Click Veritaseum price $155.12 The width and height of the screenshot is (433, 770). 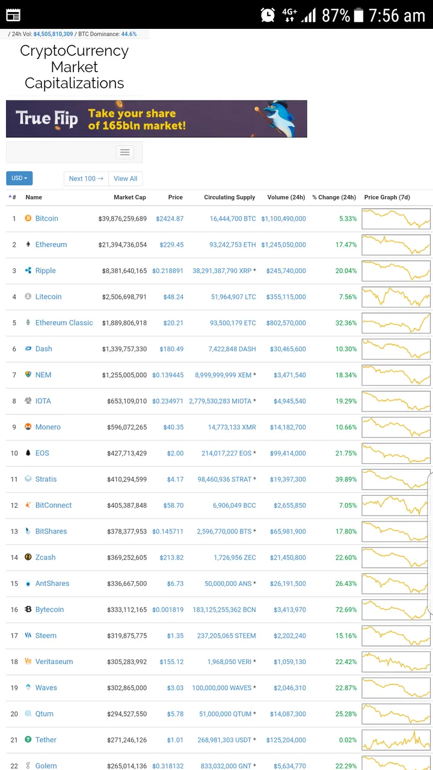(171, 662)
